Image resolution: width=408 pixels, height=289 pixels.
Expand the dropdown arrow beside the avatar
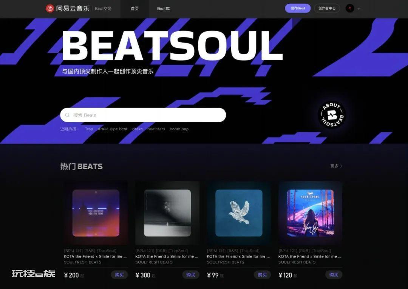(x=359, y=9)
